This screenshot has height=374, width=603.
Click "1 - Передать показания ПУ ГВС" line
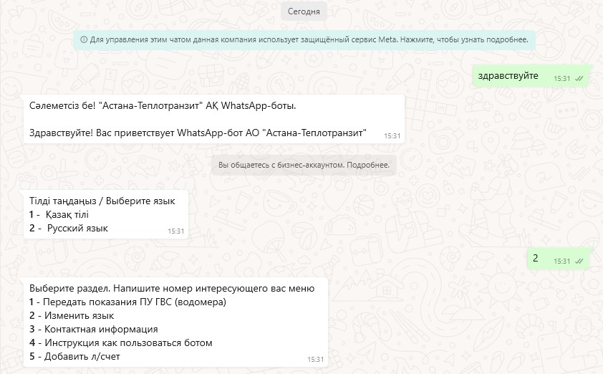127,302
